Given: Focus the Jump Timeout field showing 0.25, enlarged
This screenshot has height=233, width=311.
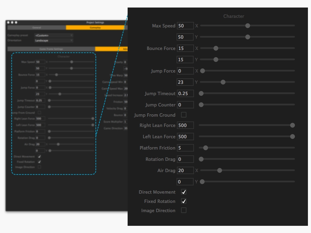Looking at the screenshot, I should [185, 93].
